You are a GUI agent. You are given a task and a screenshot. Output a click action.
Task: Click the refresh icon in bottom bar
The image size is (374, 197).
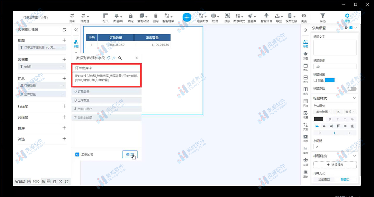pos(67,181)
